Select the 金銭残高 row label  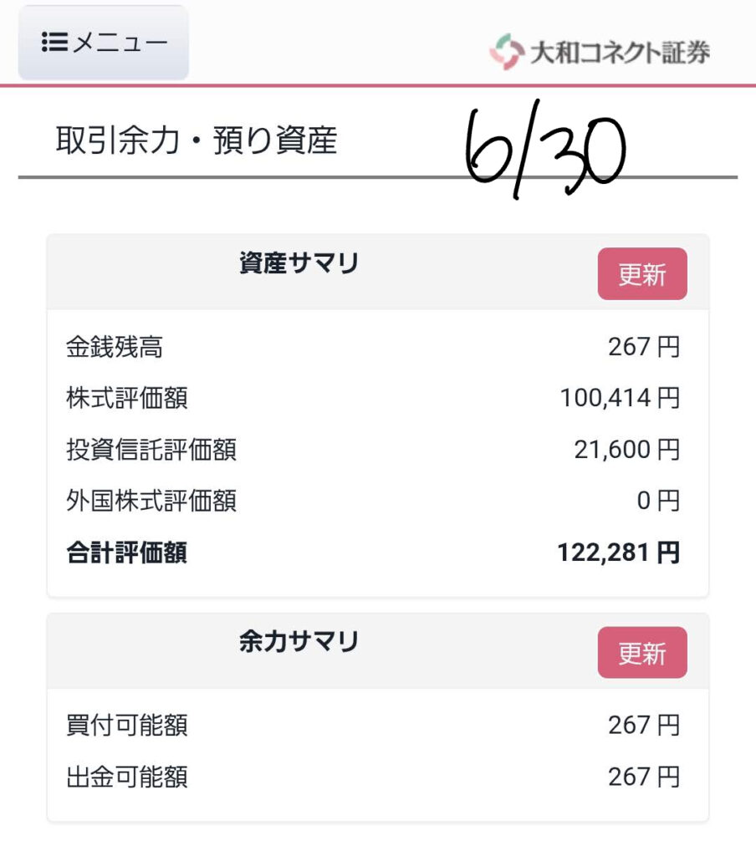click(x=115, y=347)
